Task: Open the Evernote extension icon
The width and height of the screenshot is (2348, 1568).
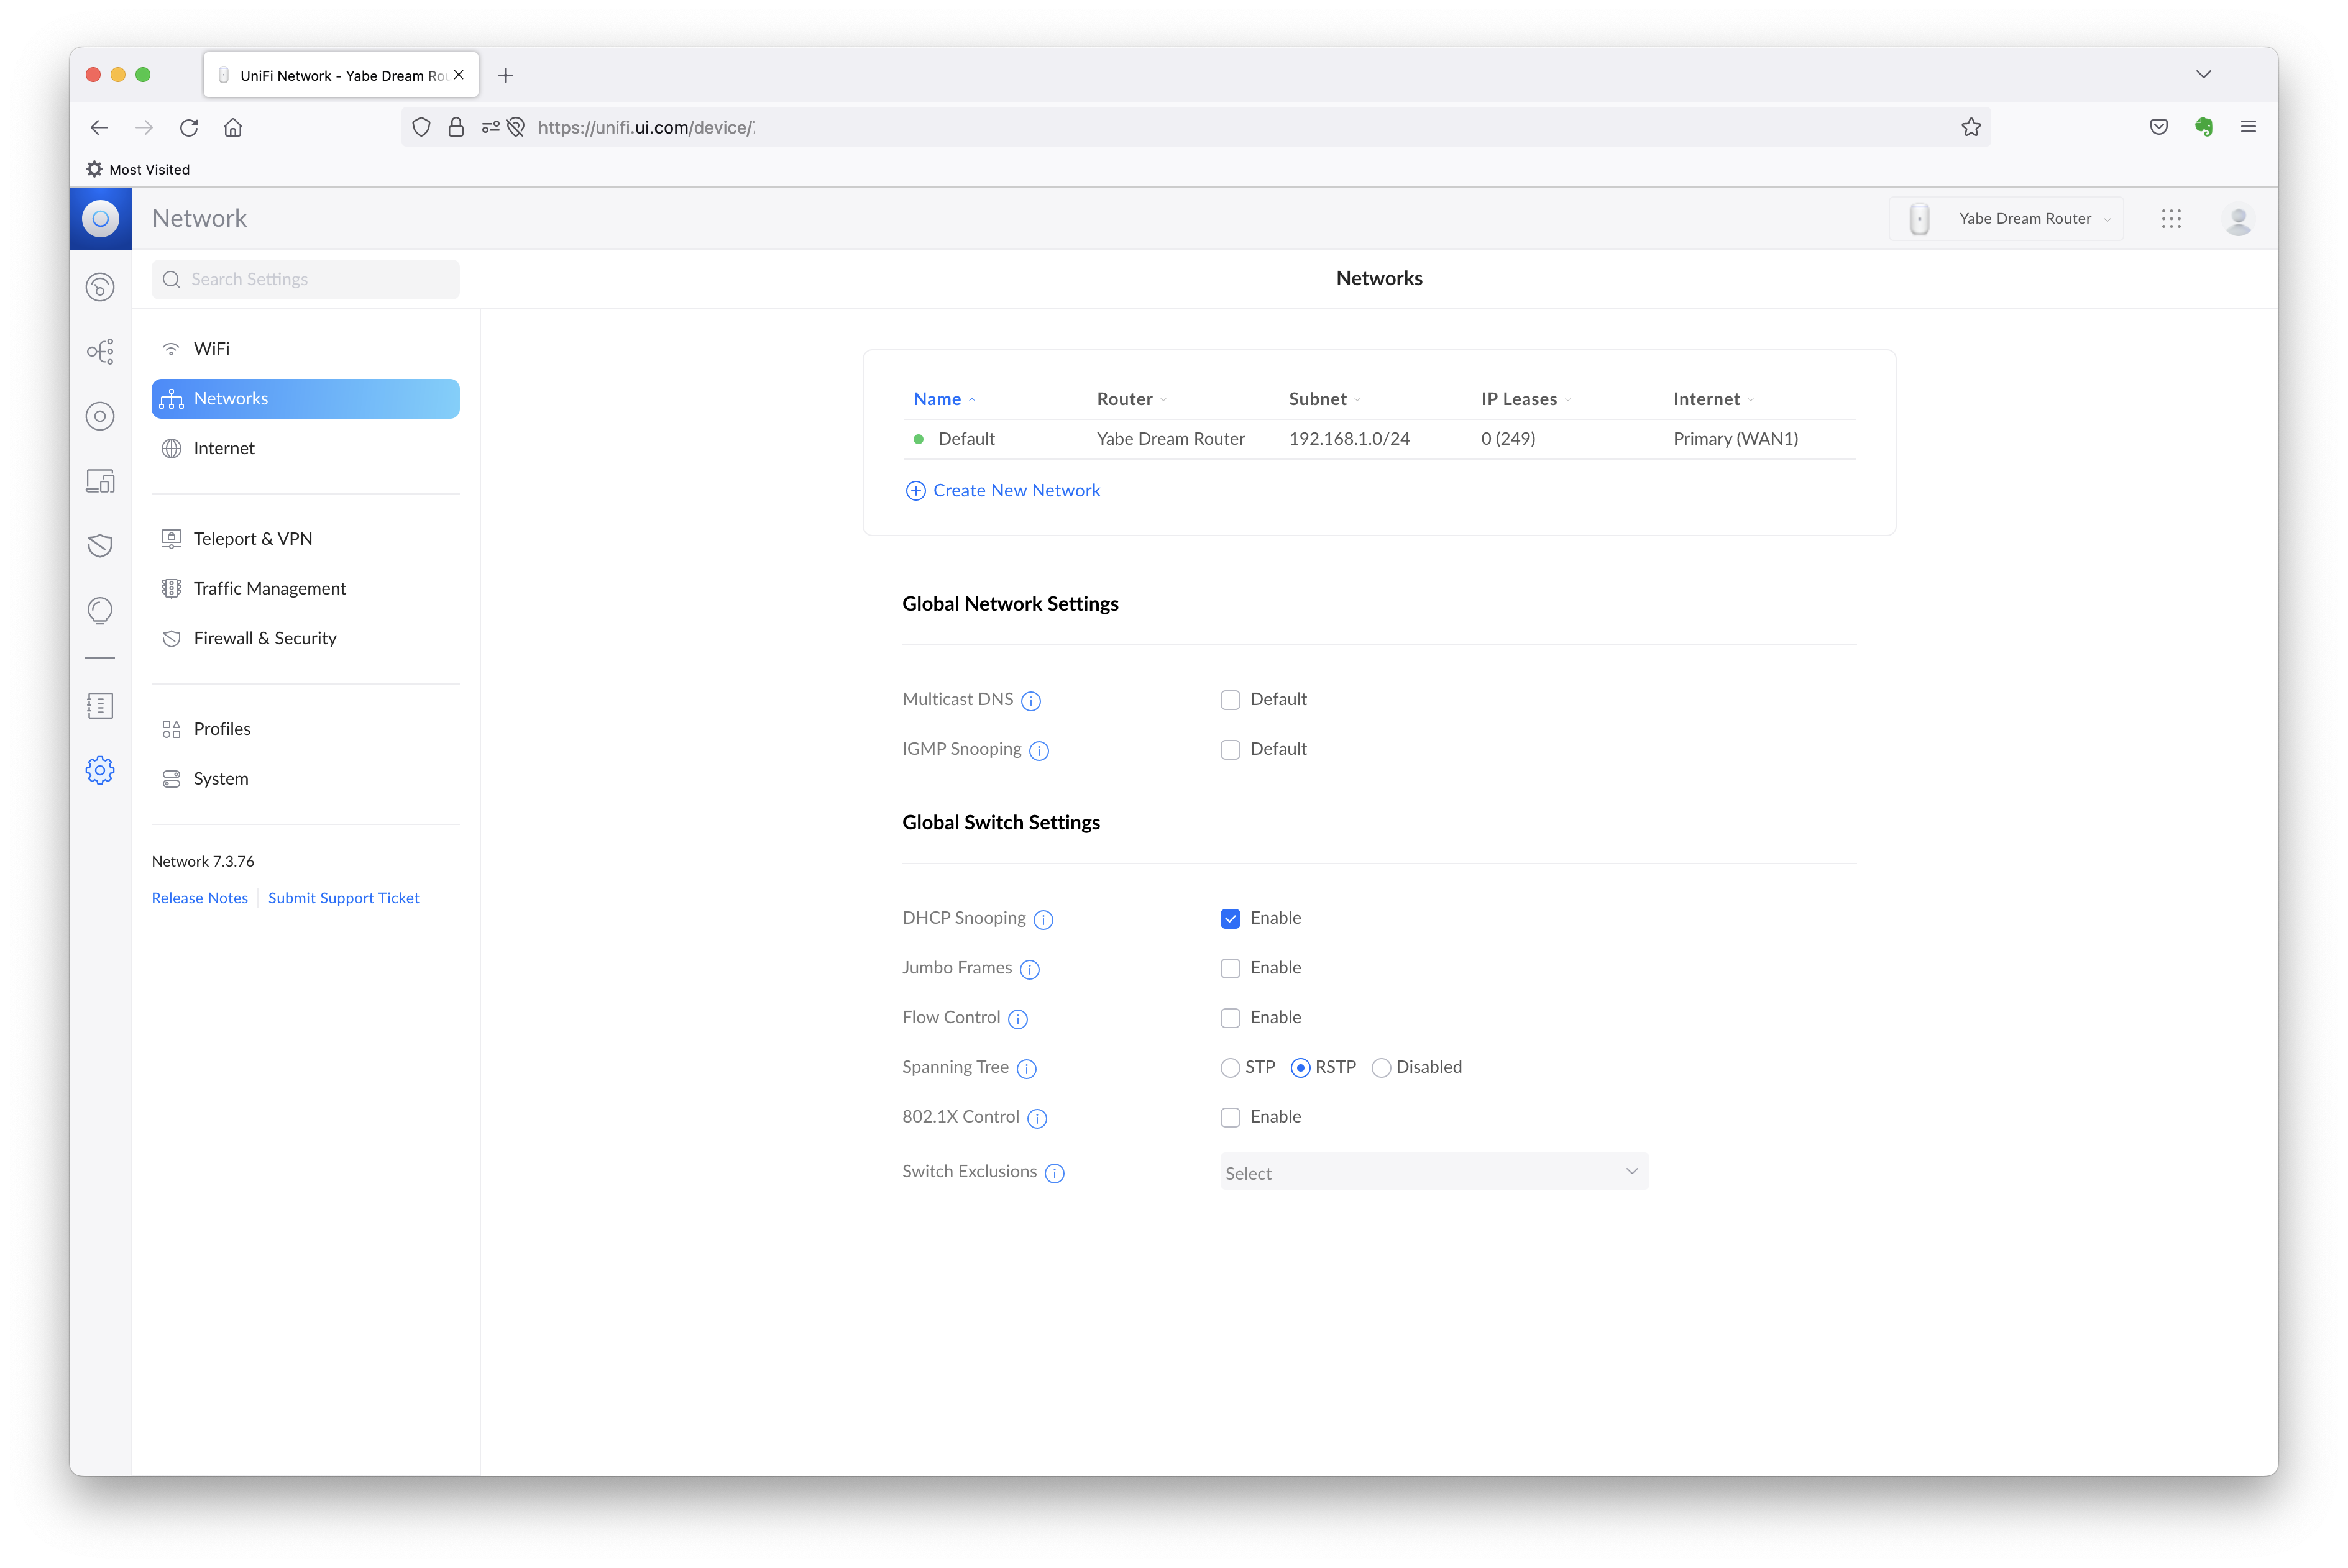Action: (x=2204, y=127)
